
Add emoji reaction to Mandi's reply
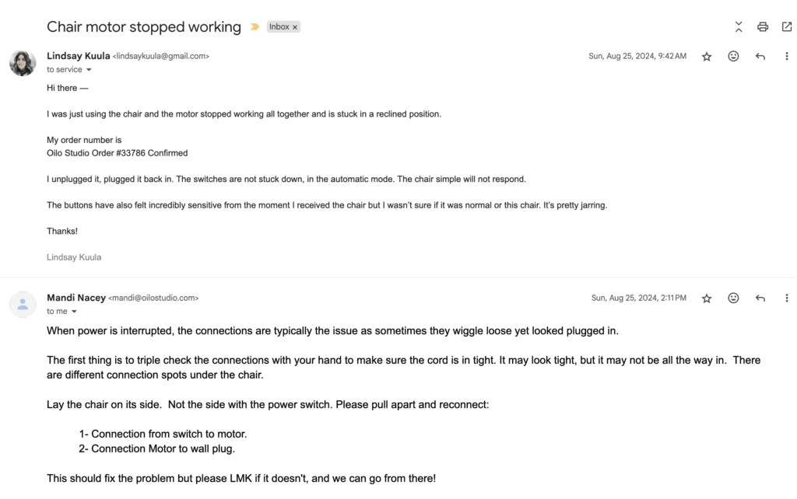[733, 298]
